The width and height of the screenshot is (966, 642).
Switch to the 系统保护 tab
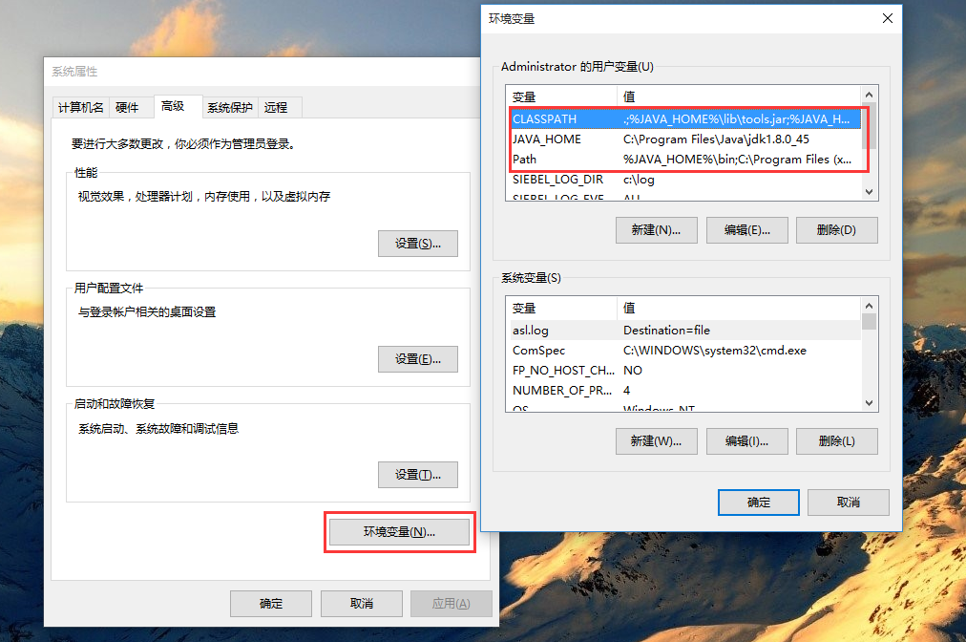230,107
